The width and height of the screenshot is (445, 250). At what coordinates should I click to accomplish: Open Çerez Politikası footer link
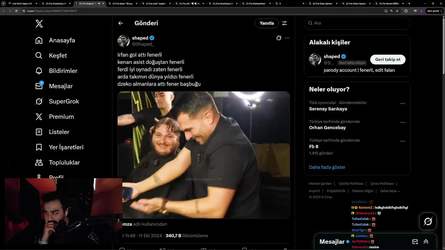[382, 184]
